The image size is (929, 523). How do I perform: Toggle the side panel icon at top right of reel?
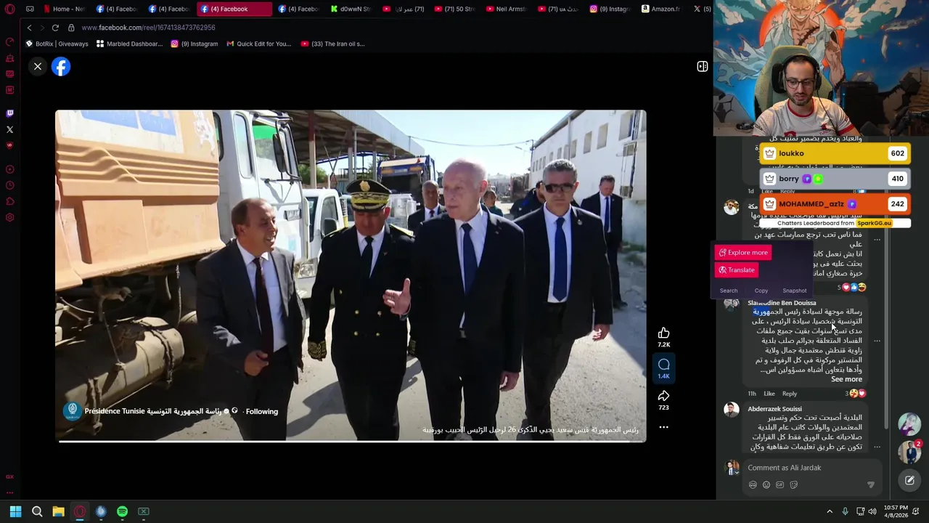(x=703, y=66)
